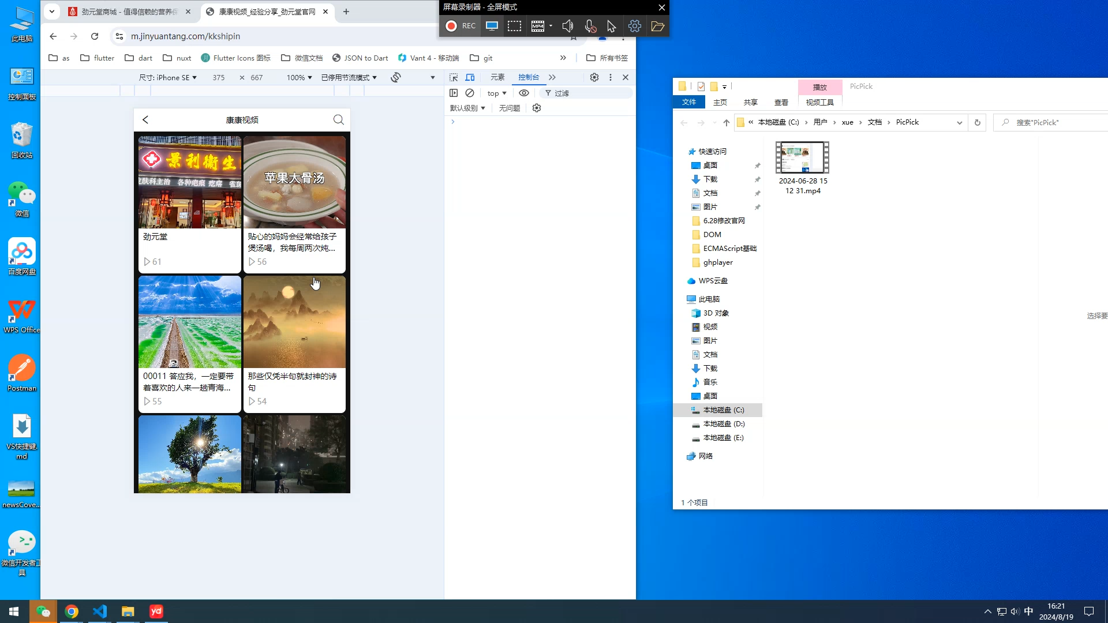This screenshot has height=623, width=1108.
Task: Open 文件 tab in Explorer window
Action: 689,102
